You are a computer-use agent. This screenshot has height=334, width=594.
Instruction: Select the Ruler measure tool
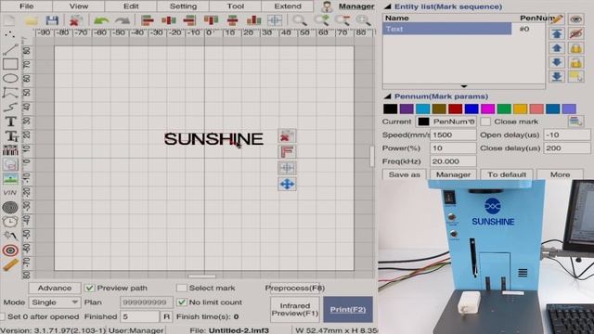pos(10,264)
